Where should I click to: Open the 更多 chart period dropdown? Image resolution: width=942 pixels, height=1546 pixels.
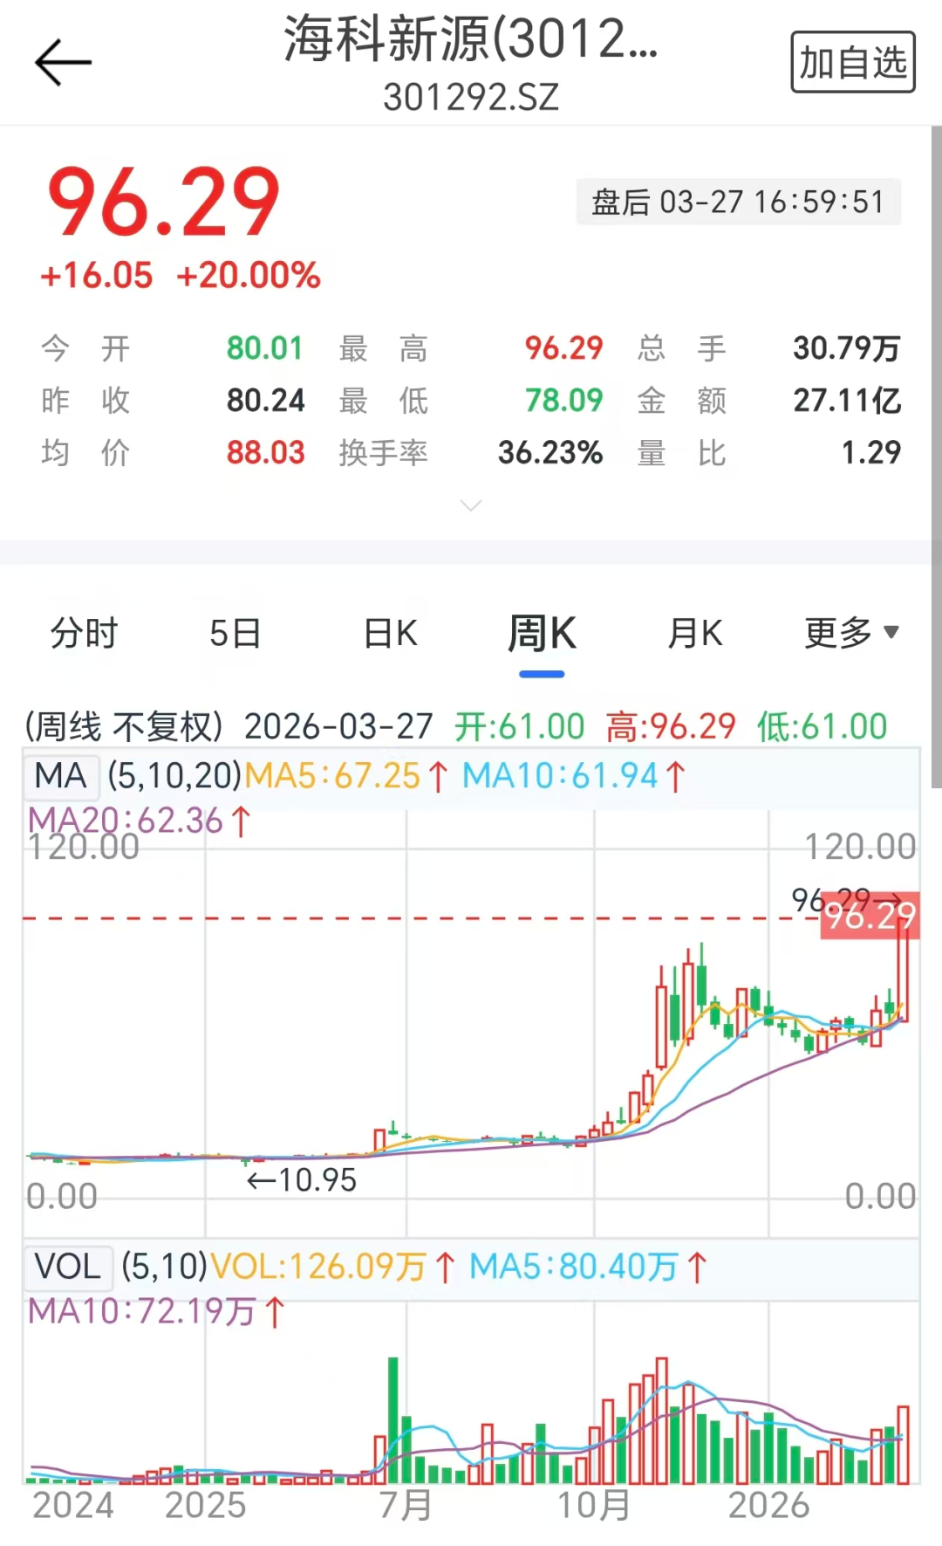click(850, 634)
